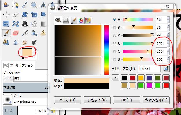Screen dimensions: 181x115
Task: Switch to the color Wheel tab
Action: pos(81,21)
